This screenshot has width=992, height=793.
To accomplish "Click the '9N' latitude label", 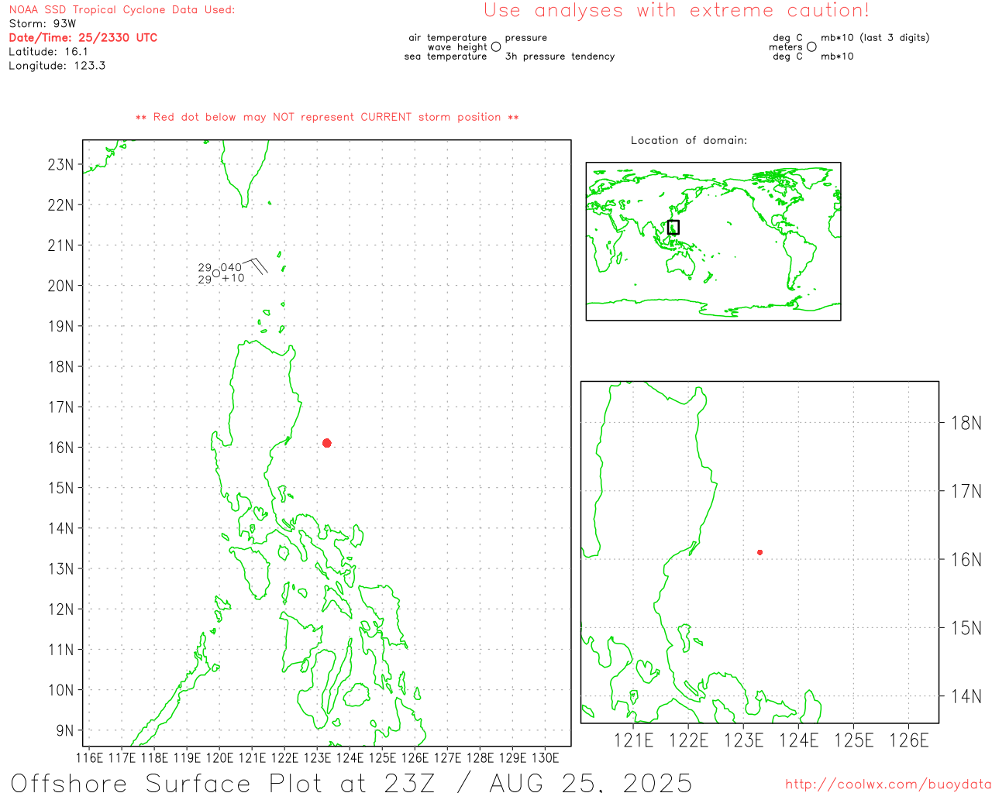I will [x=65, y=730].
